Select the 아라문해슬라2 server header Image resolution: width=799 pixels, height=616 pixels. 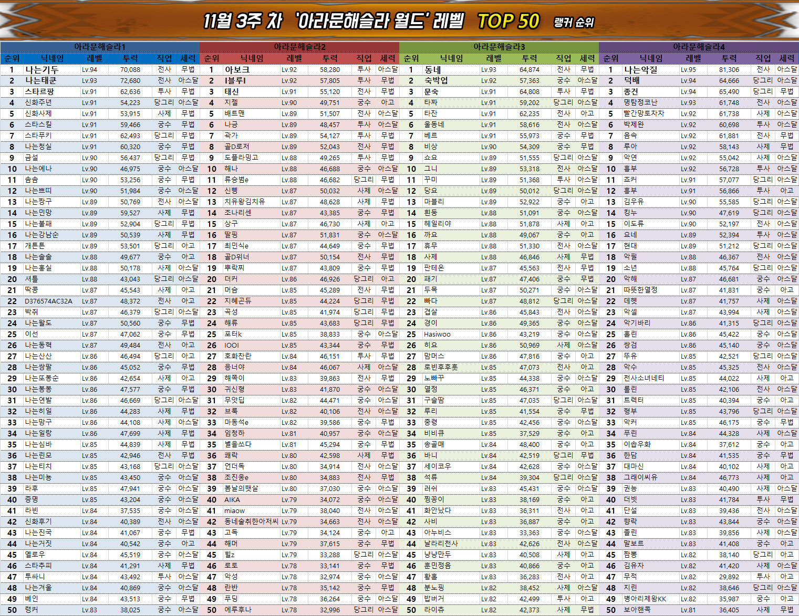[x=299, y=47]
